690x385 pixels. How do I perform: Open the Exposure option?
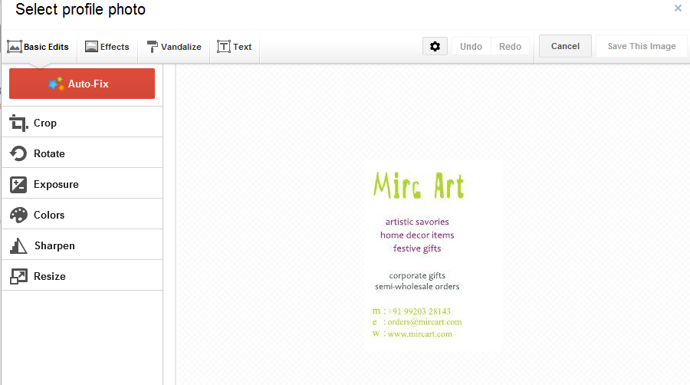[x=82, y=183]
